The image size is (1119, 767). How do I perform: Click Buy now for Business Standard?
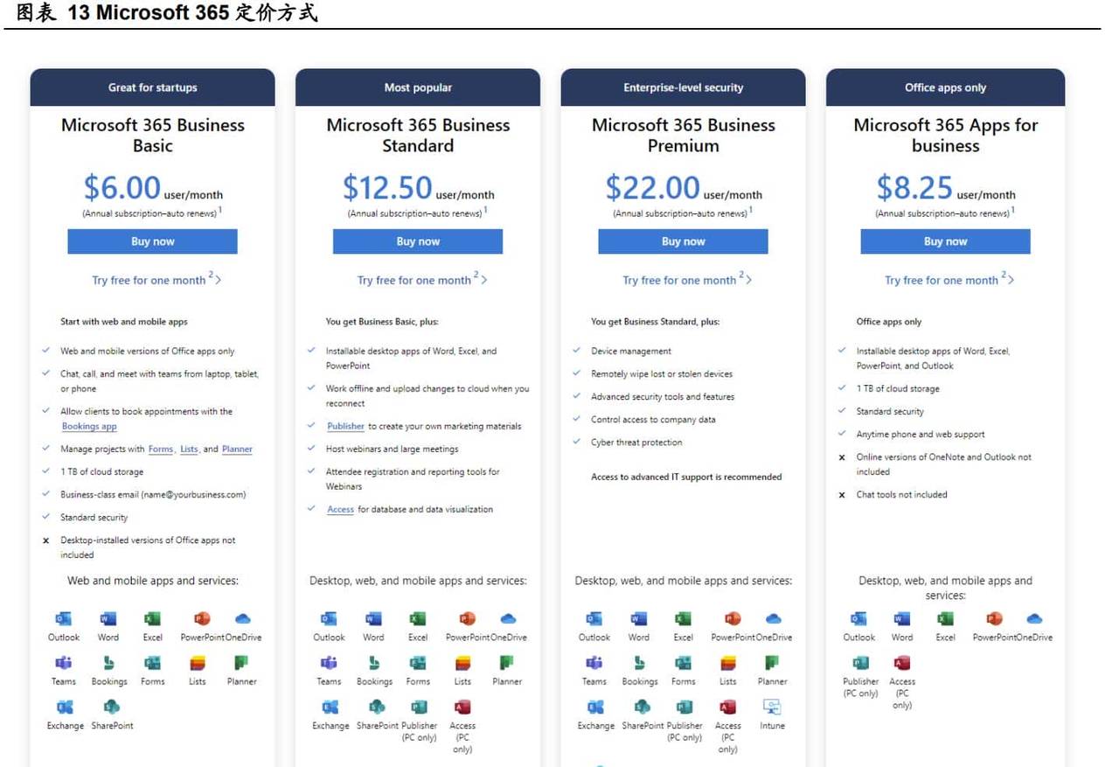(x=417, y=241)
